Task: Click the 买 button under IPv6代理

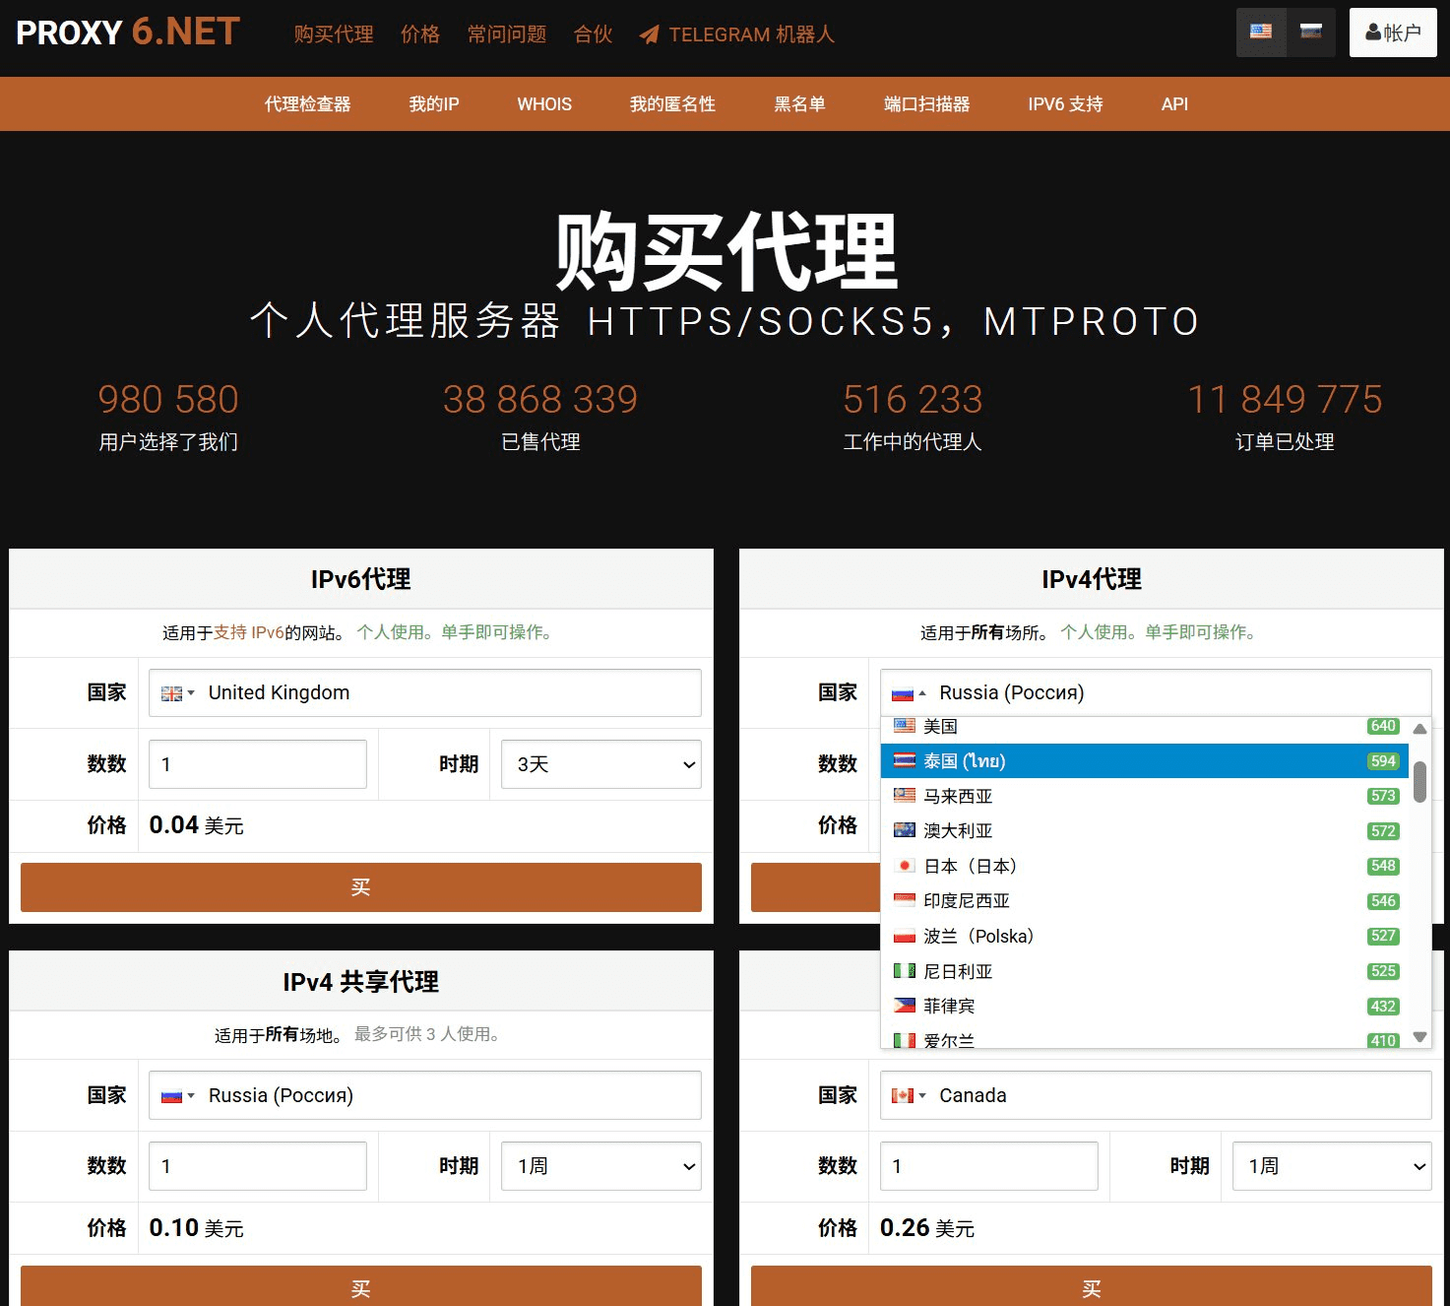Action: click(361, 887)
